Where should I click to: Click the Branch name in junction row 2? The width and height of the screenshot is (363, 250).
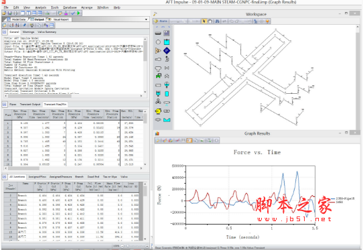point(22,196)
